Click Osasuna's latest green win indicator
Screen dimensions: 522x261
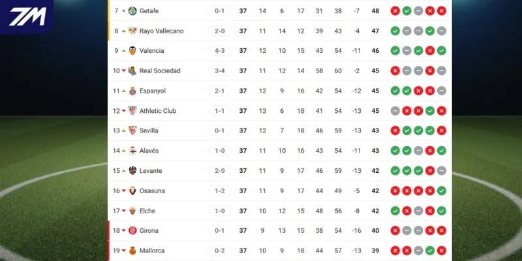pyautogui.click(x=442, y=191)
